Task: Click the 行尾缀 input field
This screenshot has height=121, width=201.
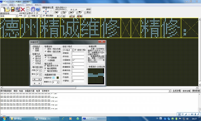Action: click(x=78, y=81)
